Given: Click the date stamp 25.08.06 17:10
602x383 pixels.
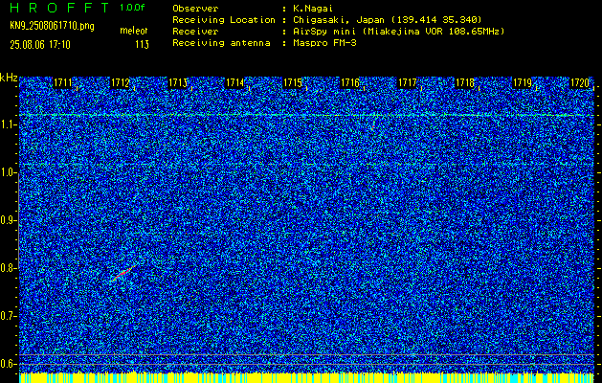Looking at the screenshot, I should tap(40, 45).
